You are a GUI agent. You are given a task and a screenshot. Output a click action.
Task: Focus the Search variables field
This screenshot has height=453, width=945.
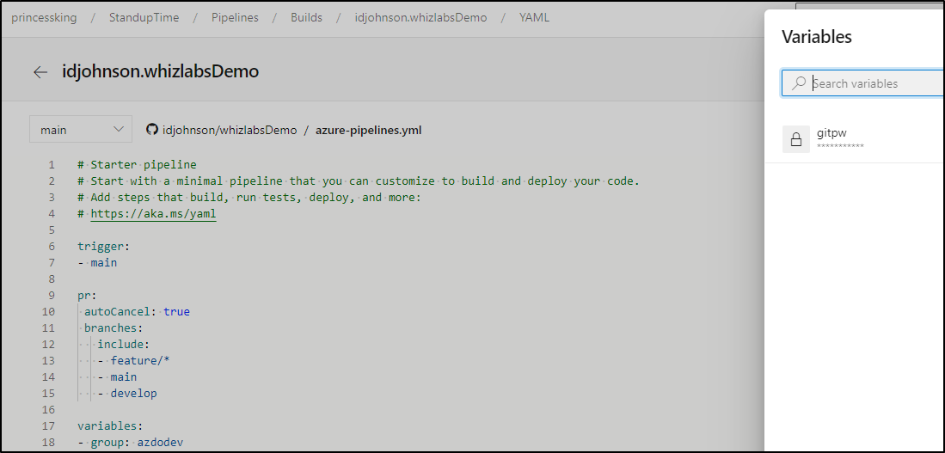pos(863,83)
